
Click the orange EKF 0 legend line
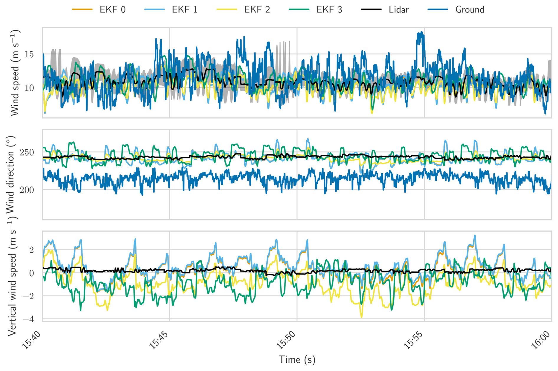tap(82, 10)
